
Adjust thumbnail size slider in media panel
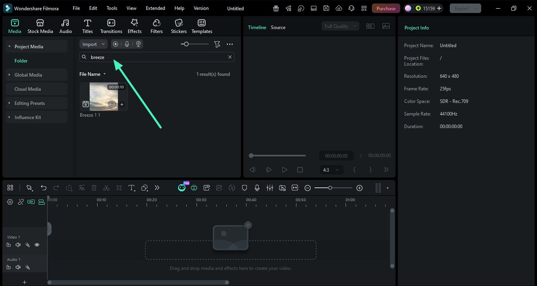tap(186, 44)
